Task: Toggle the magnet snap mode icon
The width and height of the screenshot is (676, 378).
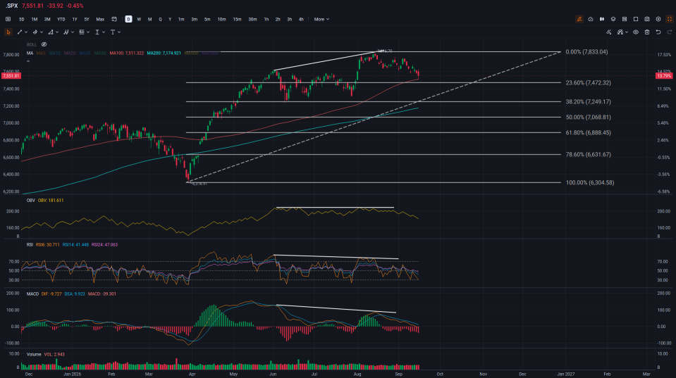Action: 620,32
